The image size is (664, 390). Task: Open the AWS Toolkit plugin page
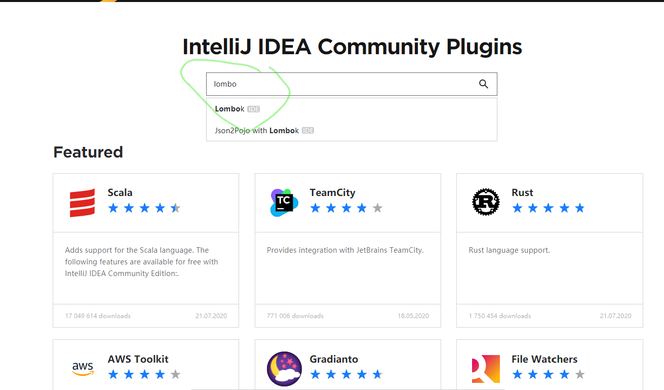pos(138,359)
